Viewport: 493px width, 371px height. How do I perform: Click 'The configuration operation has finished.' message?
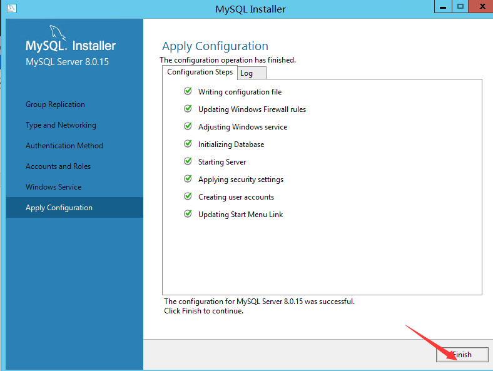tap(228, 59)
